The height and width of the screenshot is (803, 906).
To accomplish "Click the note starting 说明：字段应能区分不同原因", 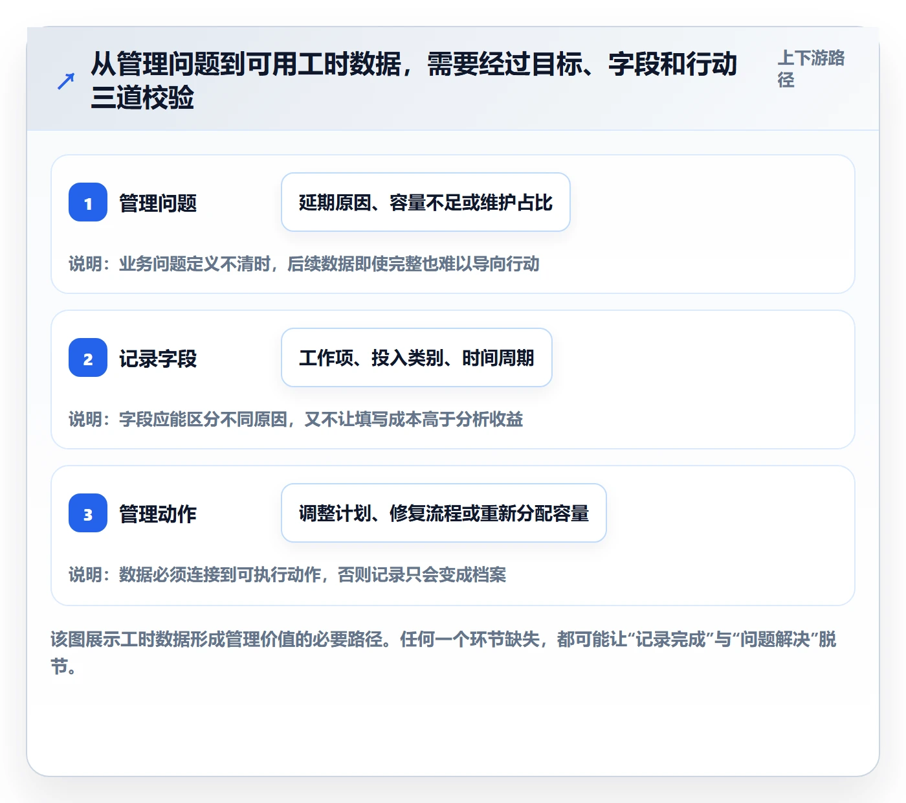I will tap(296, 419).
